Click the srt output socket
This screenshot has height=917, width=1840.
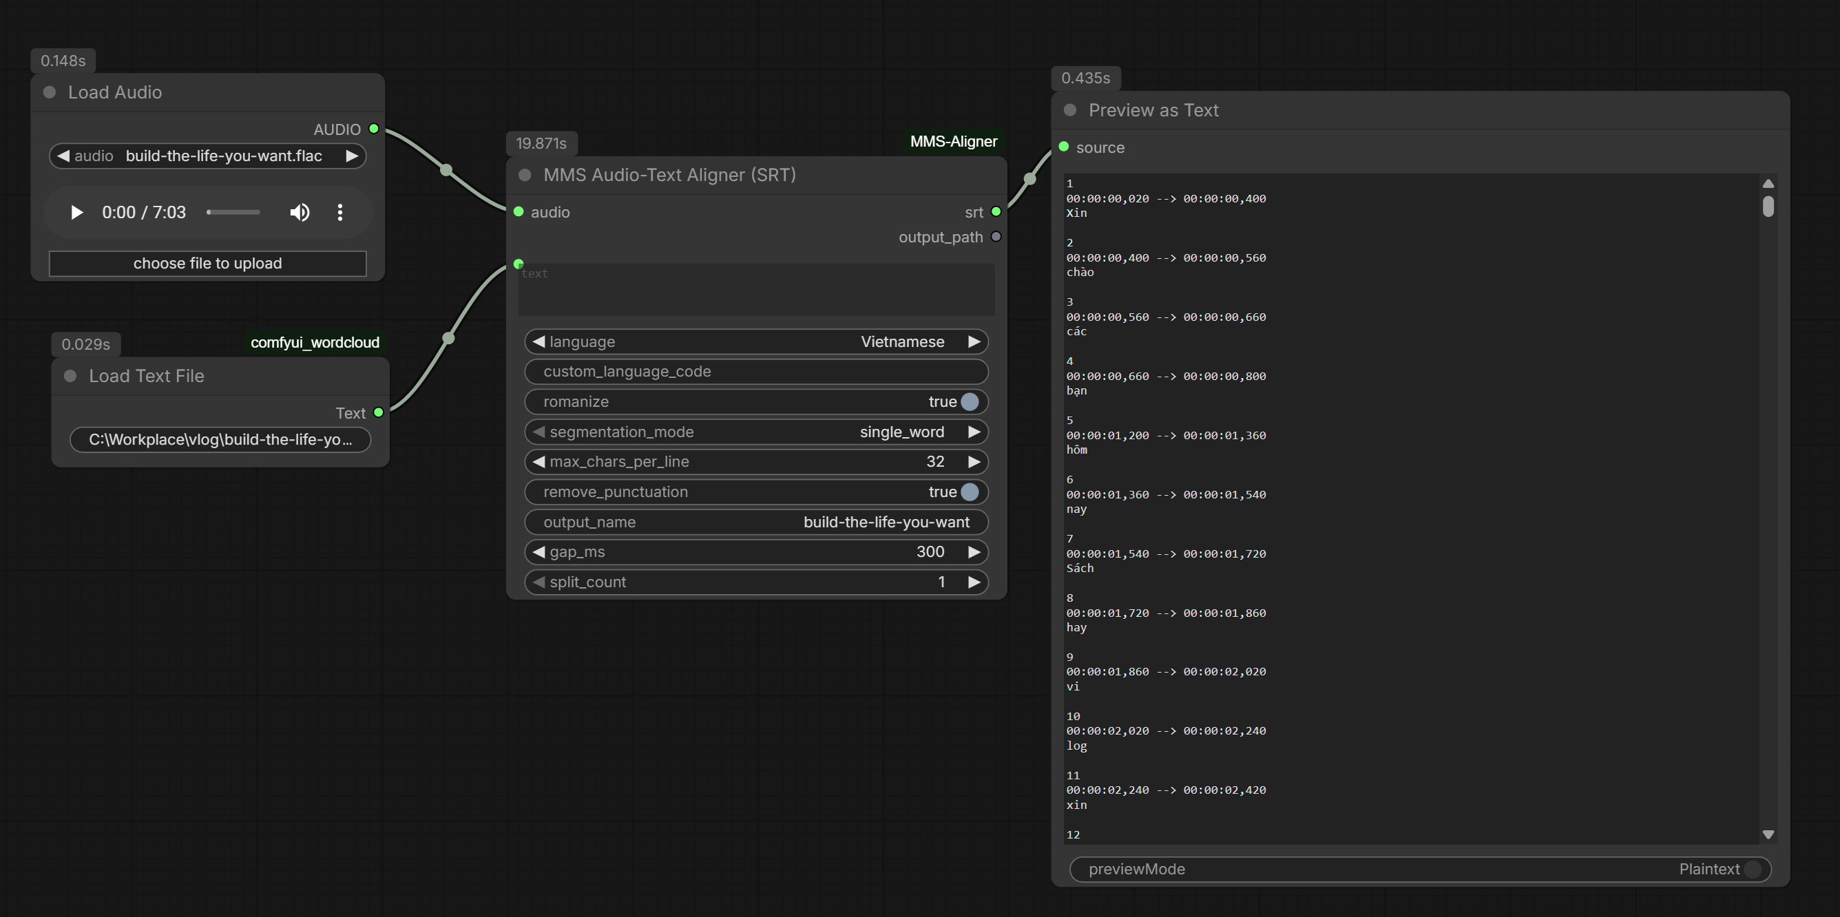(x=996, y=212)
